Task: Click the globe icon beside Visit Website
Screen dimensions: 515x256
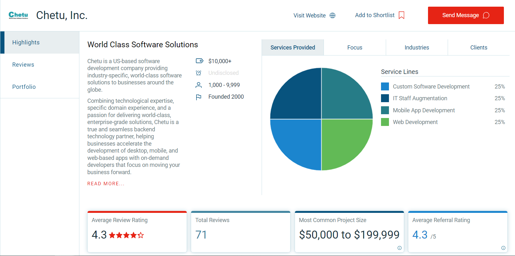Action: [x=332, y=16]
